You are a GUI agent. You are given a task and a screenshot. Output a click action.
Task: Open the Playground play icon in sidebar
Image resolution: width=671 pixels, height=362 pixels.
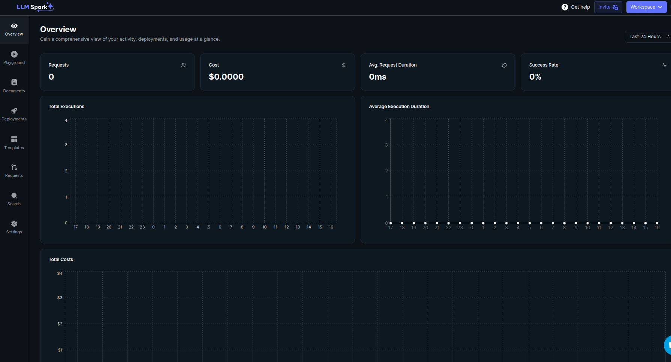pos(14,54)
